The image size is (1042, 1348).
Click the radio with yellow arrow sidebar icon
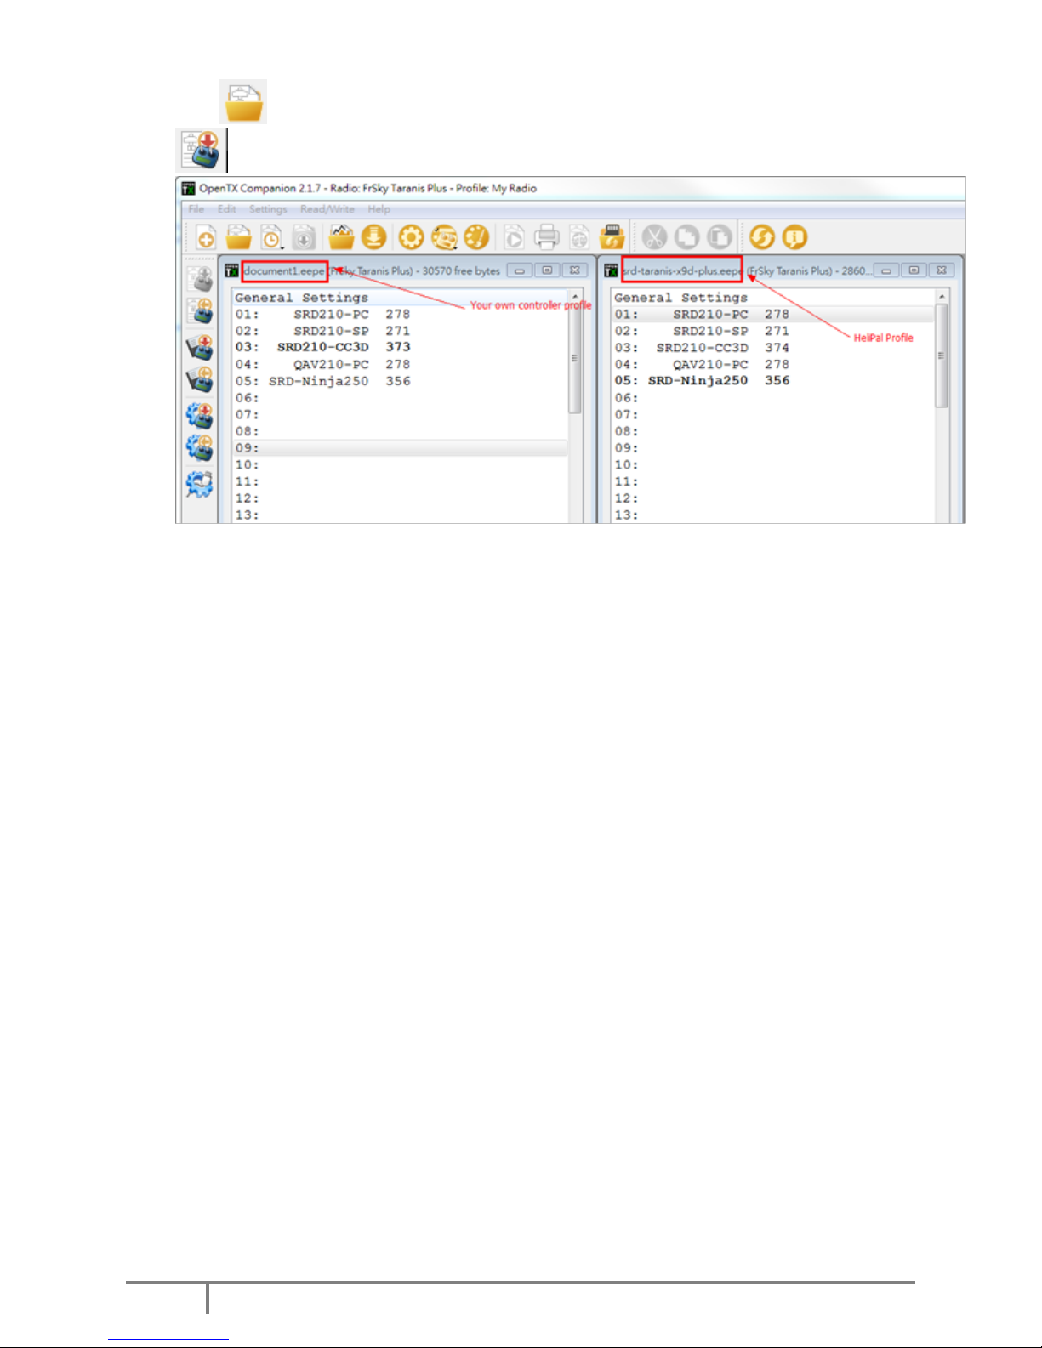200,312
